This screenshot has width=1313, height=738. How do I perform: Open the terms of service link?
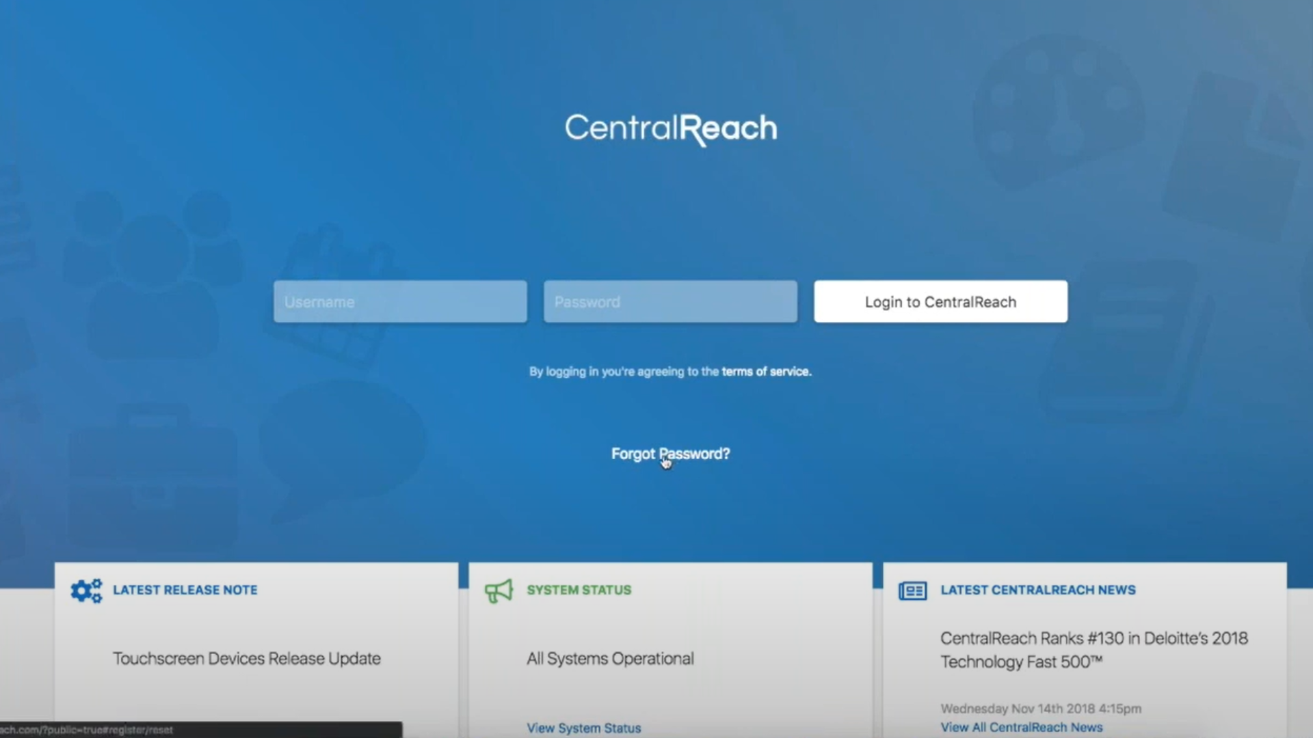point(767,372)
